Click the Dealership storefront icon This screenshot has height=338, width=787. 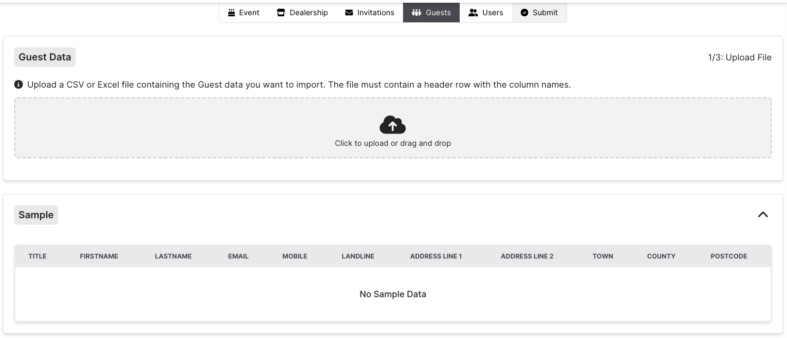(280, 12)
